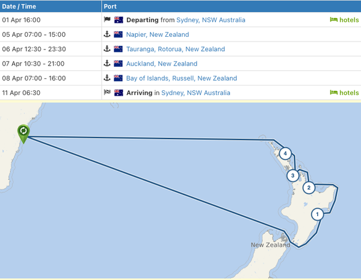Open the departing Sydney, NSW Australia link
The height and width of the screenshot is (280, 361).
tap(211, 20)
